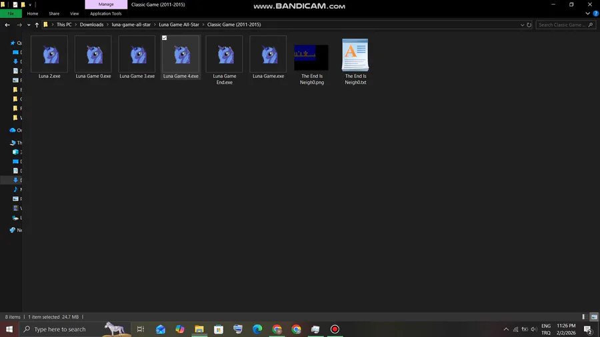Open the File ribbon tab
This screenshot has height=337, width=600.
11,13
